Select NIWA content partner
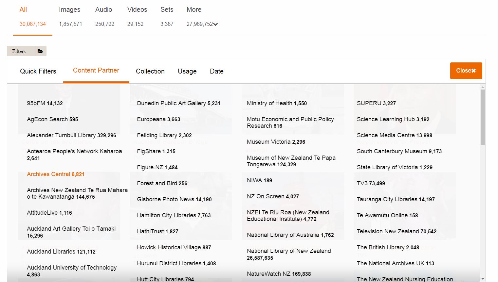The image size is (498, 282). coord(259,180)
